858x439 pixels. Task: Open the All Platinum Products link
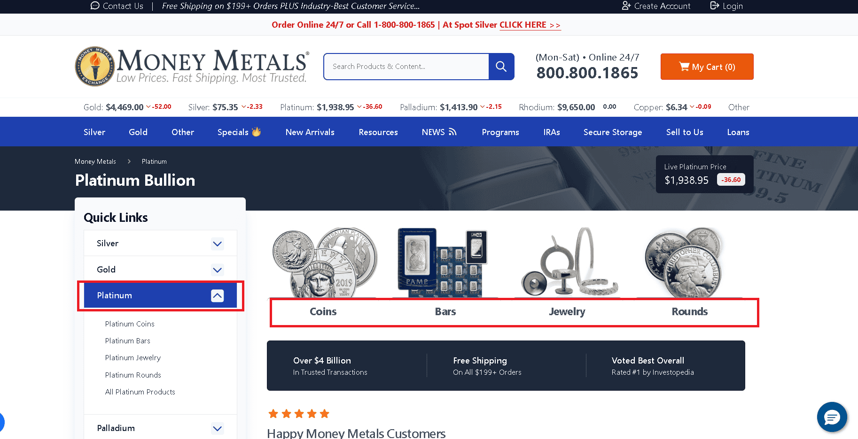(140, 392)
